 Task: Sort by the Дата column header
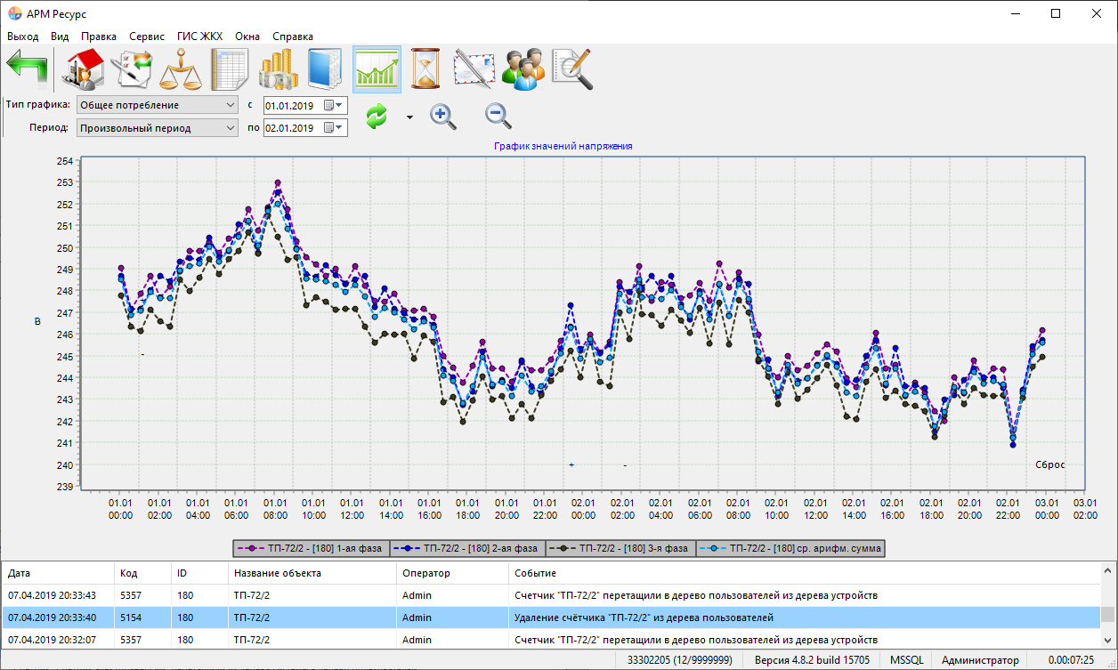pyautogui.click(x=58, y=573)
